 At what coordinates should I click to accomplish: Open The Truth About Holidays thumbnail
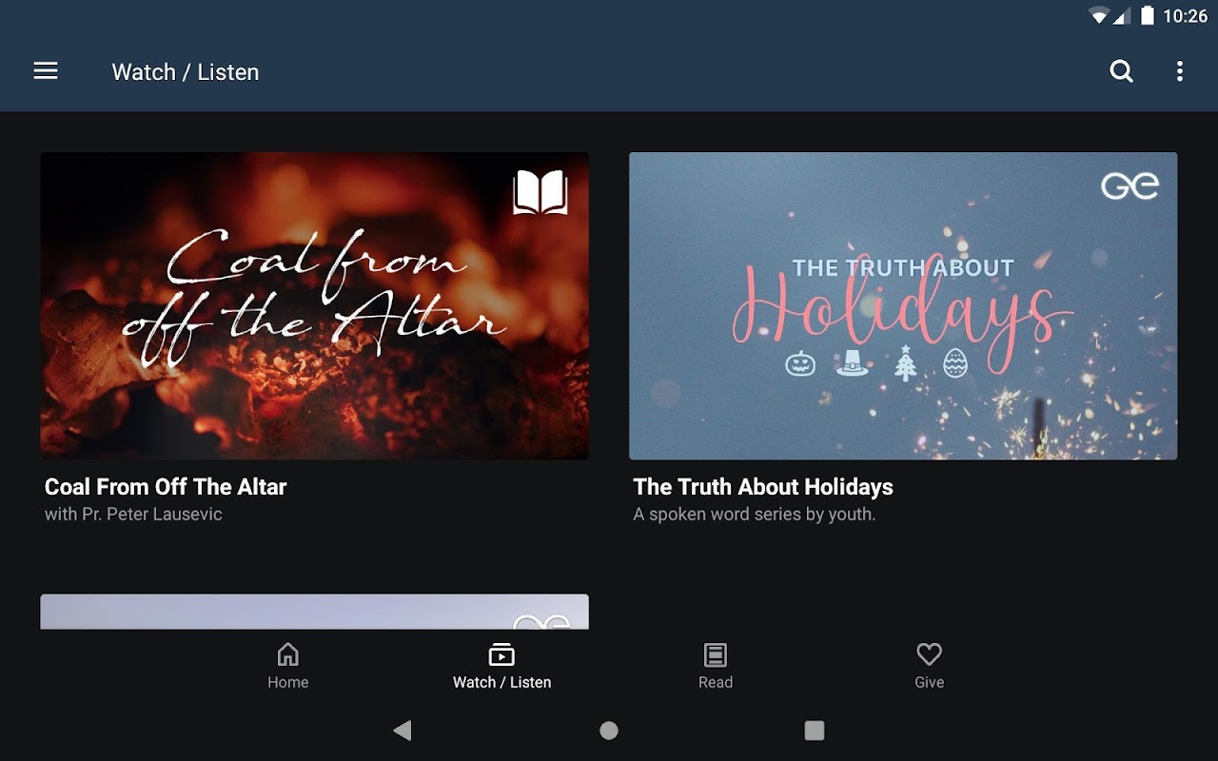coord(903,306)
